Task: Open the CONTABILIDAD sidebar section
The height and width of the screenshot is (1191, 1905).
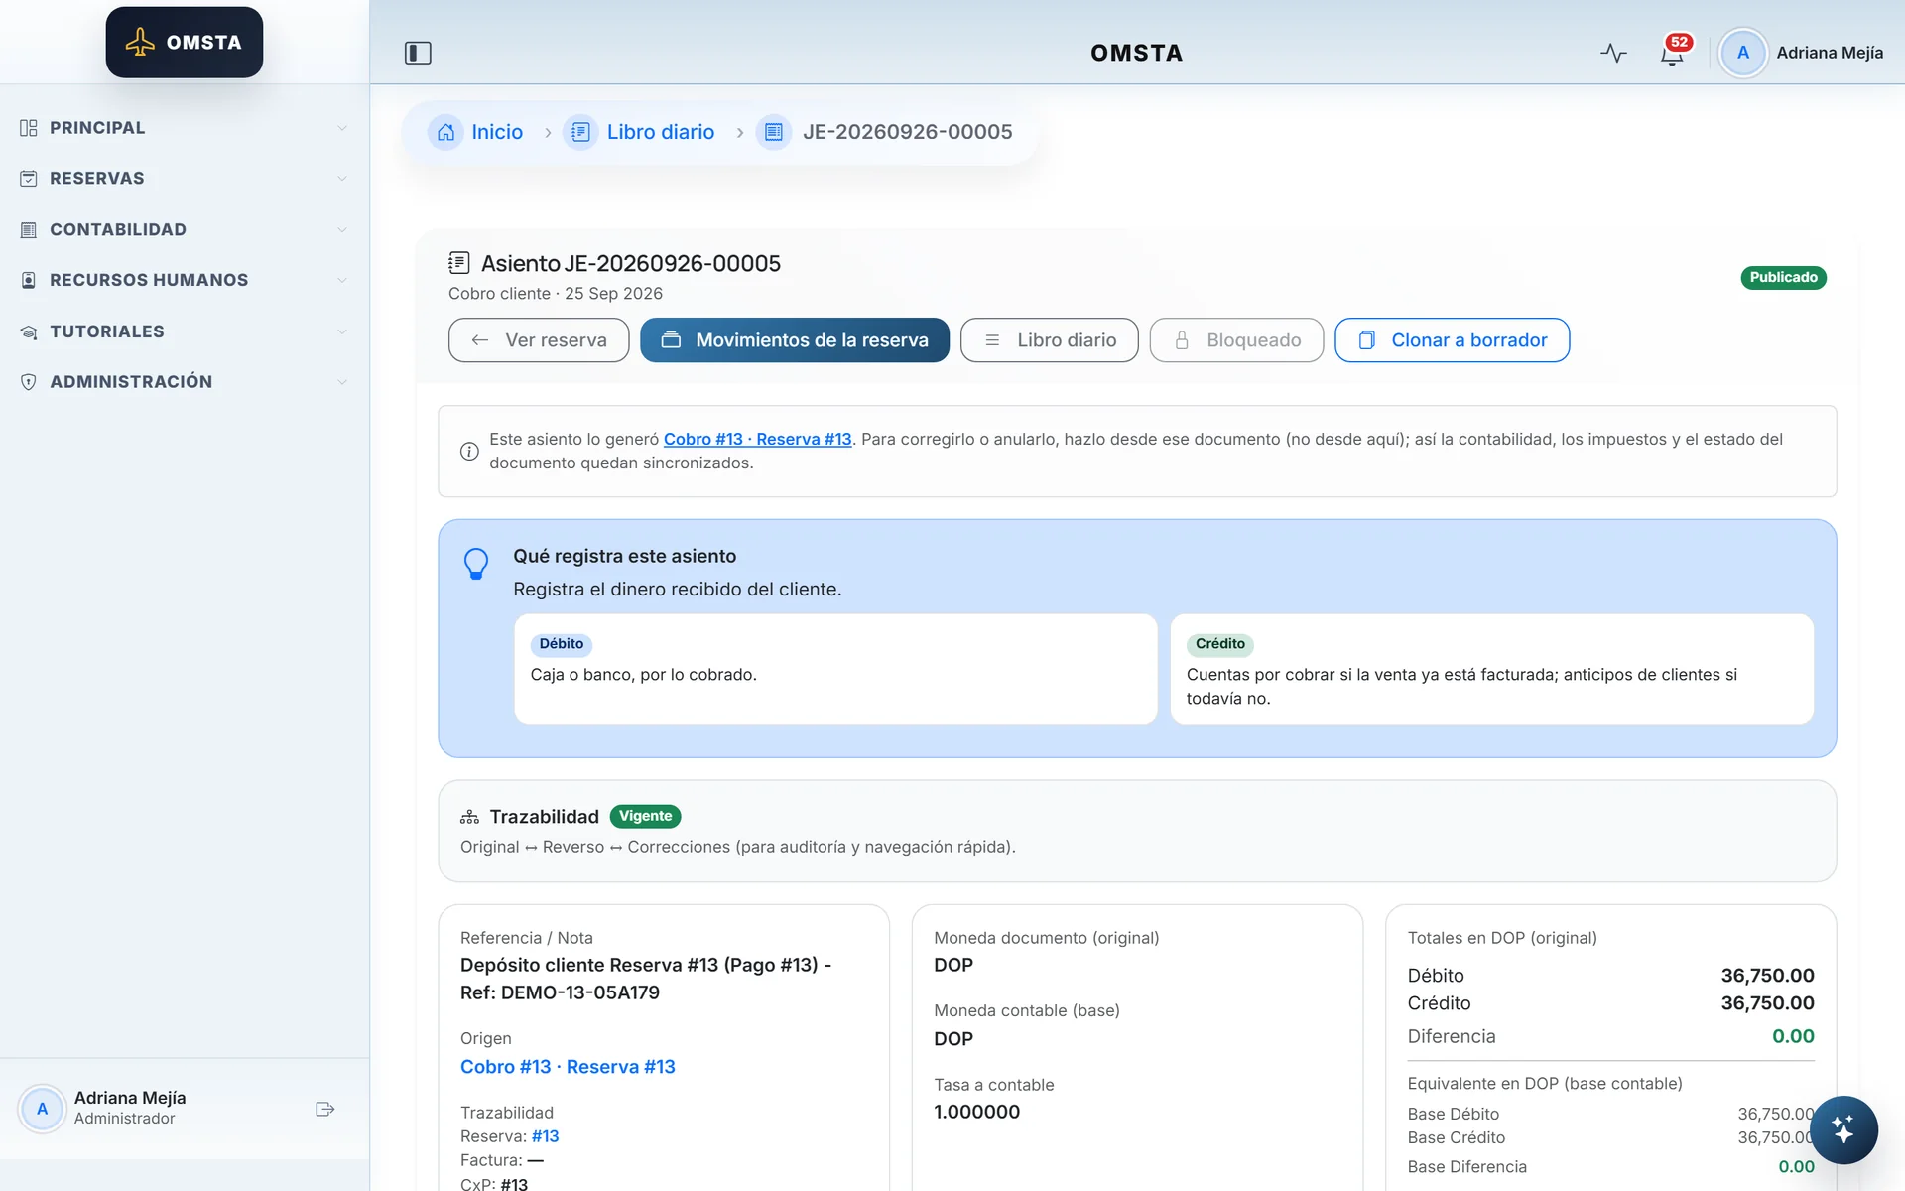Action: point(185,230)
